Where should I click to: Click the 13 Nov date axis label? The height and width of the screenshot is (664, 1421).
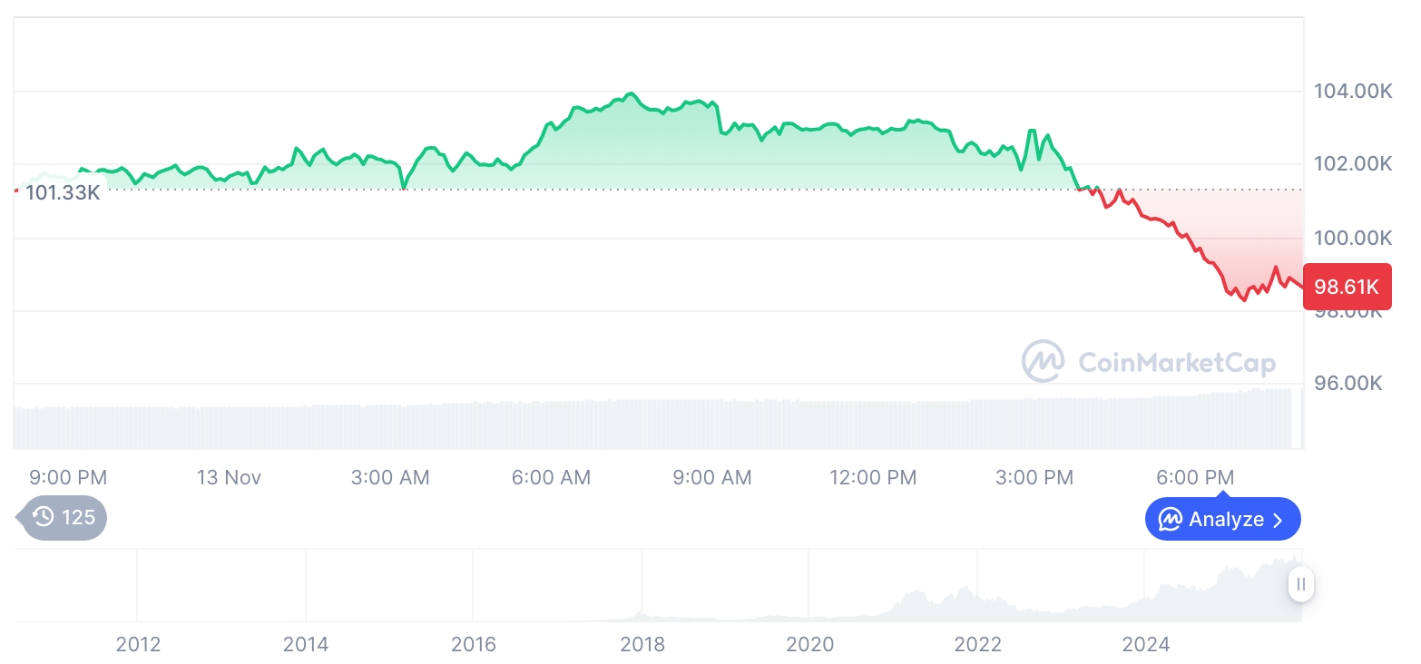point(229,477)
